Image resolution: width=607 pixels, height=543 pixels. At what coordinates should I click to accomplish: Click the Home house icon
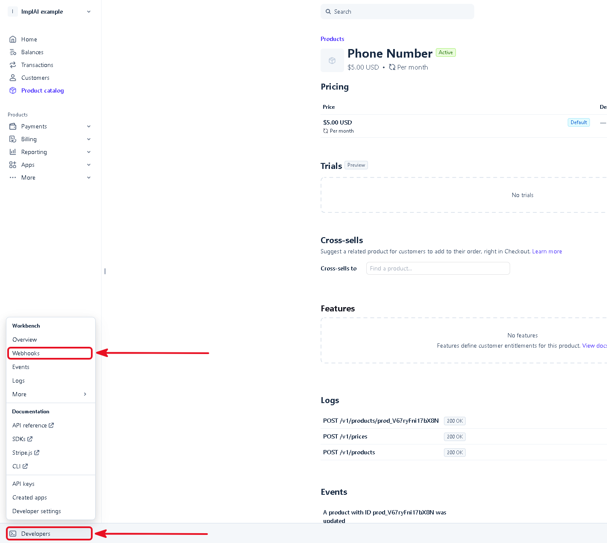13,39
